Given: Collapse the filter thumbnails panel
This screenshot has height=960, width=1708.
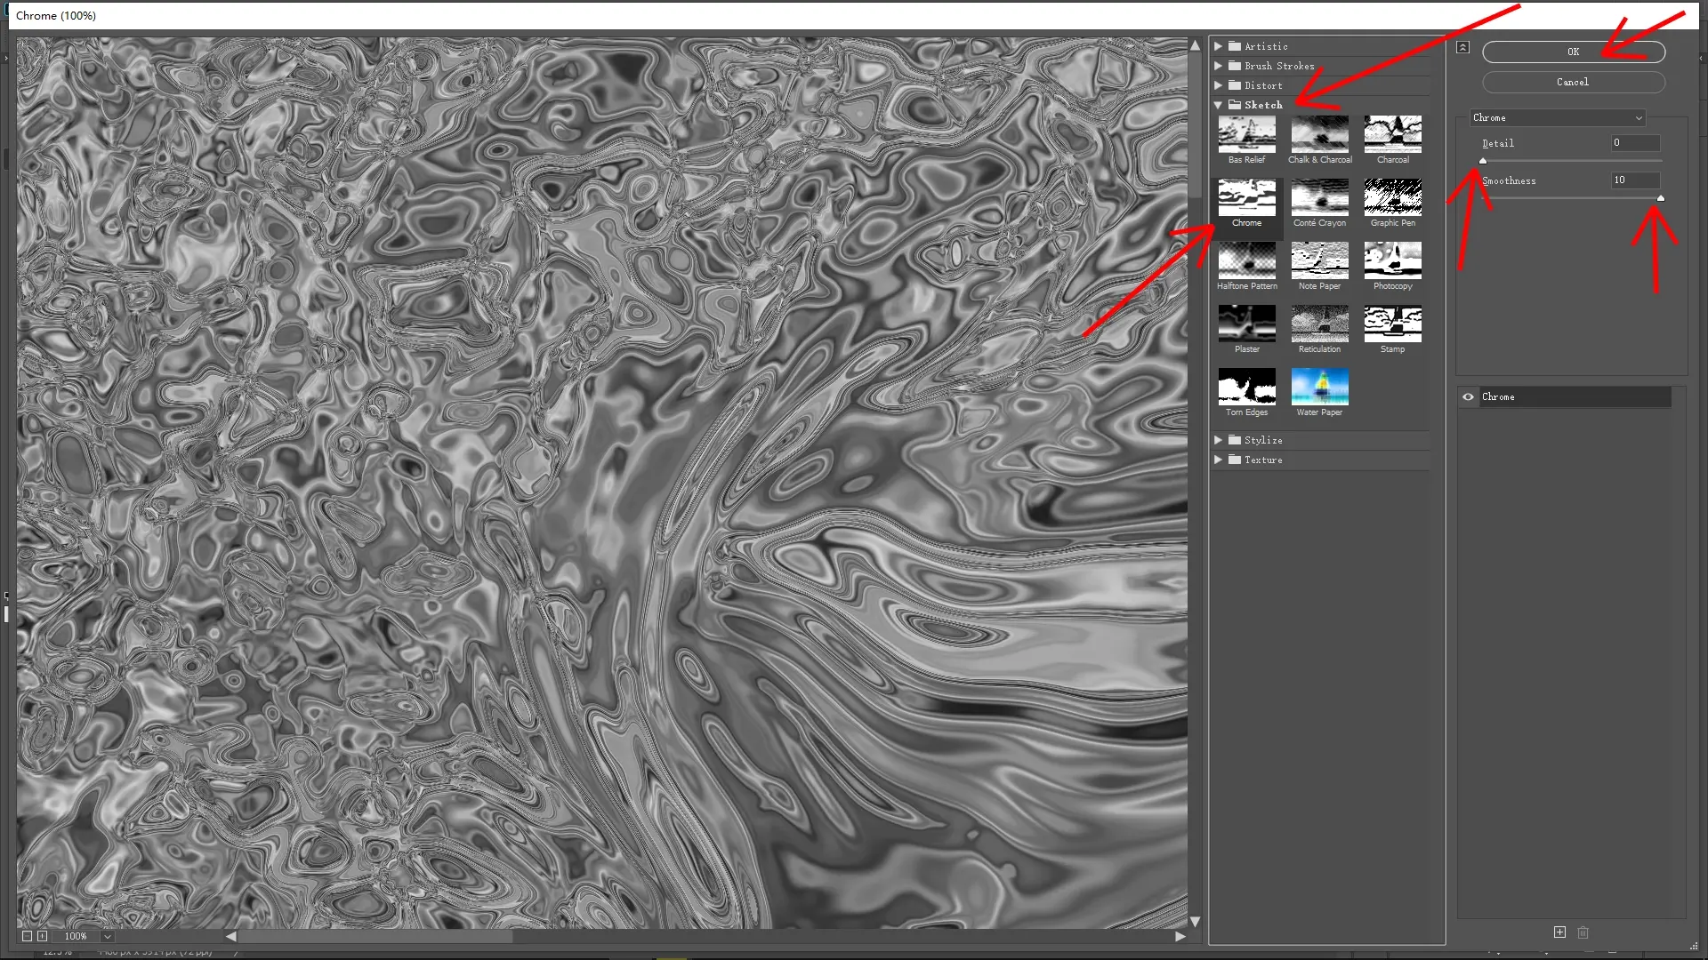Looking at the screenshot, I should [x=1462, y=46].
